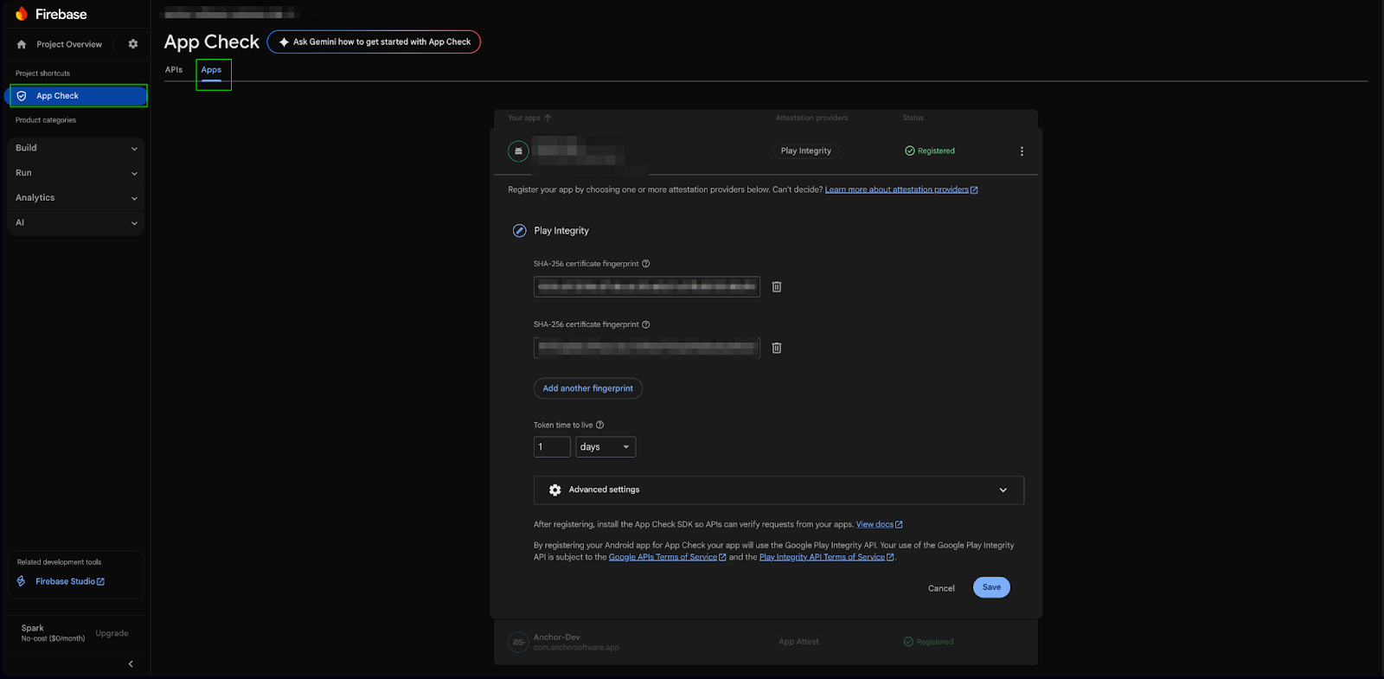
Task: Expand the Build category
Action: pyautogui.click(x=76, y=148)
